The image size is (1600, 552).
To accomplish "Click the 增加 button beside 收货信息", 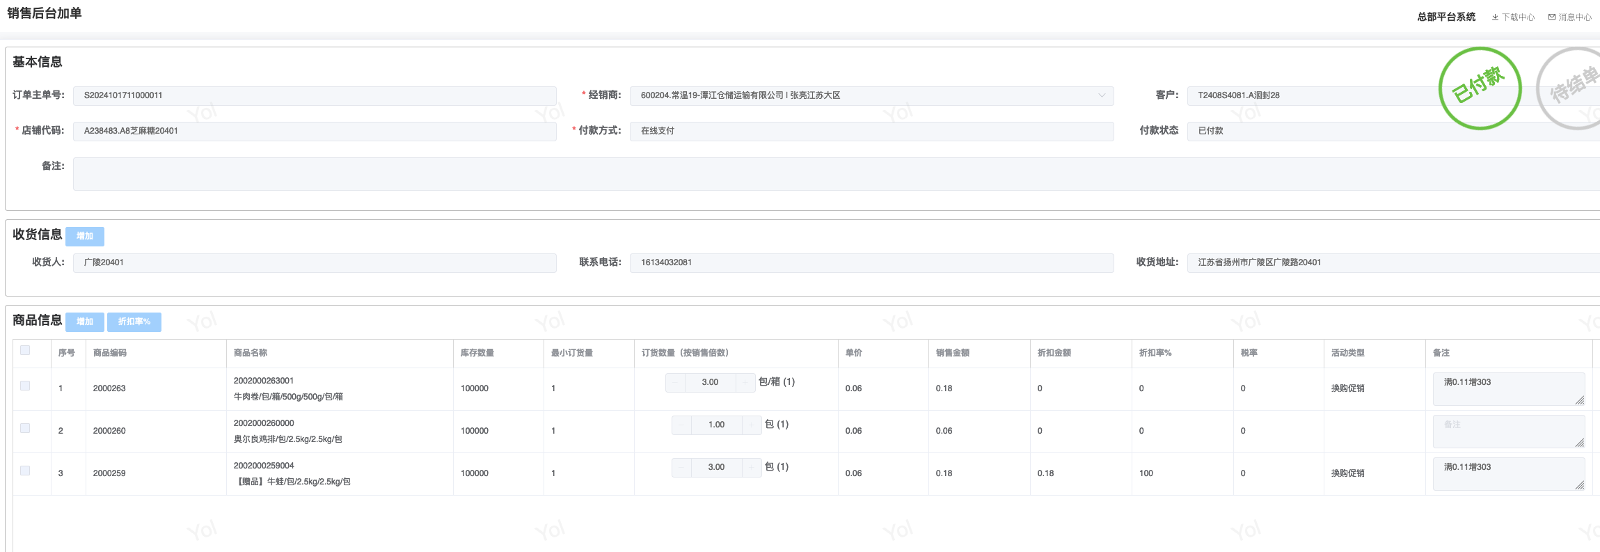I will click(85, 236).
